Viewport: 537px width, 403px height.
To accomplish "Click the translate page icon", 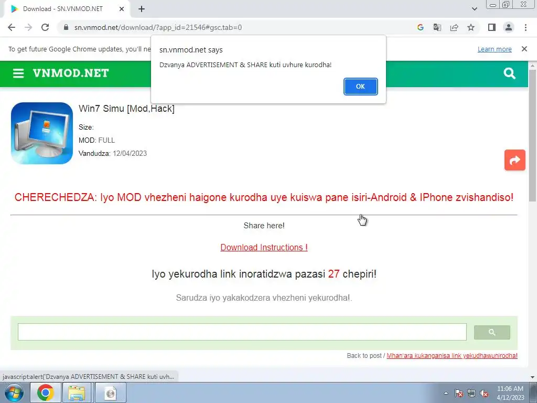I will point(437,27).
